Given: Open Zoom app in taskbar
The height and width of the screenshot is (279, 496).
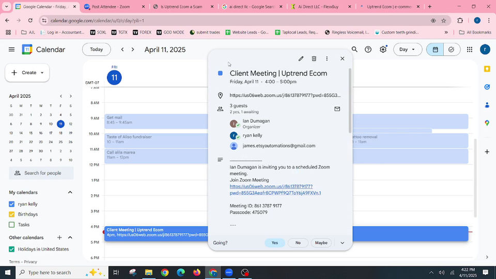Looking at the screenshot, I should (x=229, y=272).
